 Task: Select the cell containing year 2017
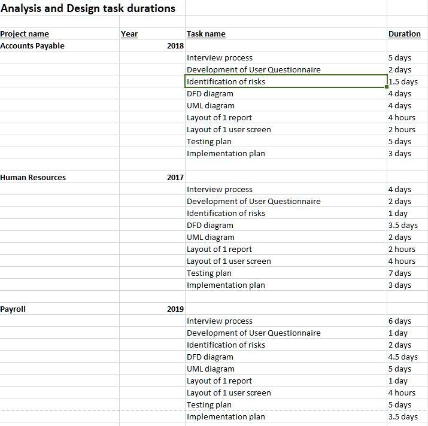point(175,178)
